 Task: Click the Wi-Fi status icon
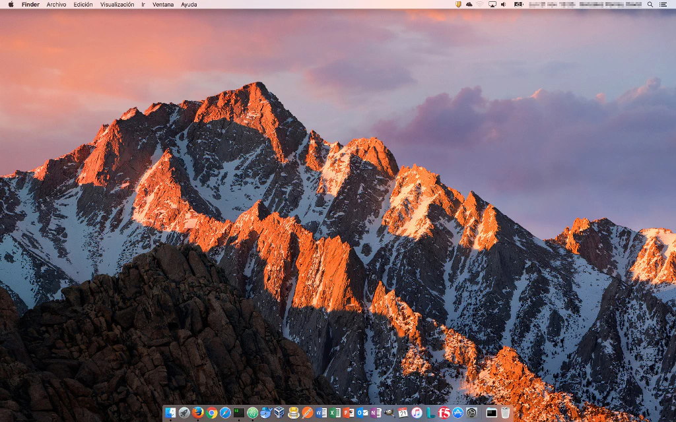[x=480, y=5]
